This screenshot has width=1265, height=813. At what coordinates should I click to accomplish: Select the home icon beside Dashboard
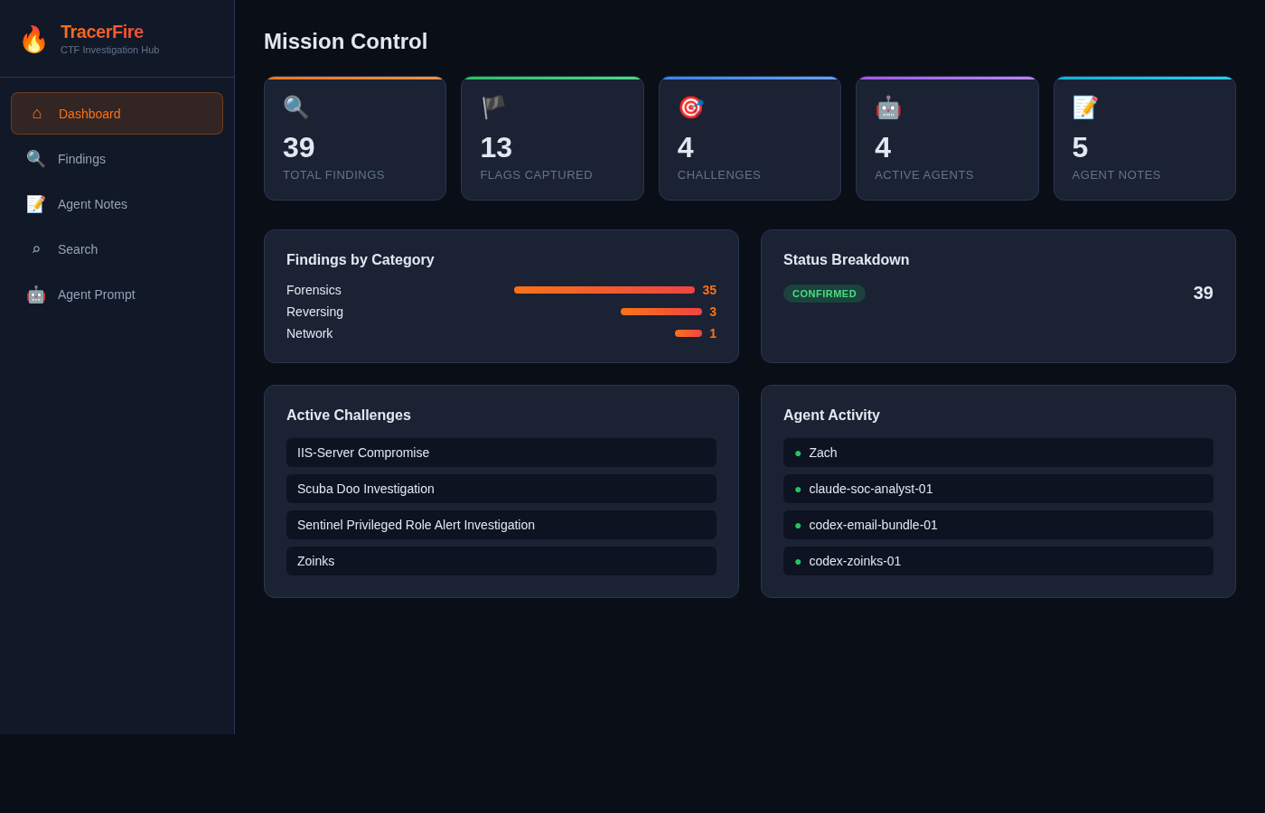coord(36,113)
